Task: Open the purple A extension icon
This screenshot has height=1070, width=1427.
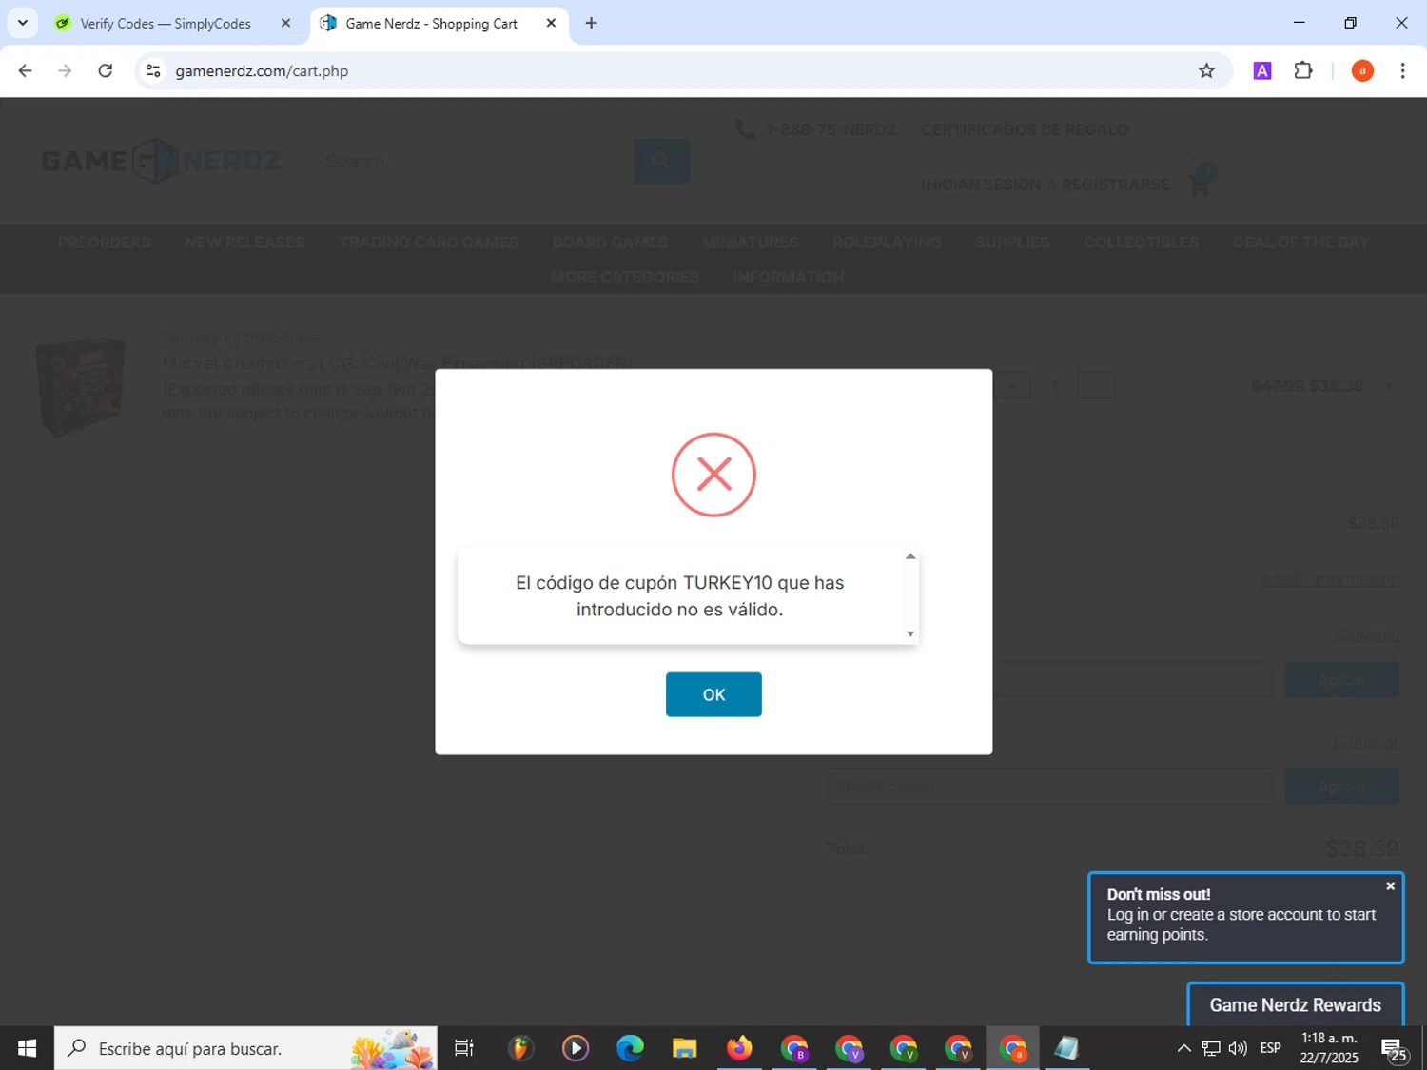Action: click(x=1262, y=70)
